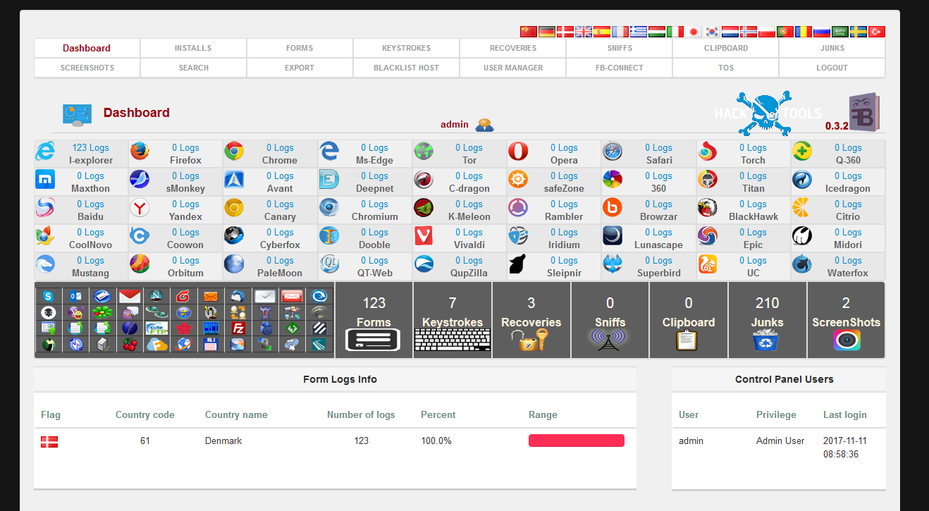Click the Recoveries padlock and key icon

(x=529, y=341)
